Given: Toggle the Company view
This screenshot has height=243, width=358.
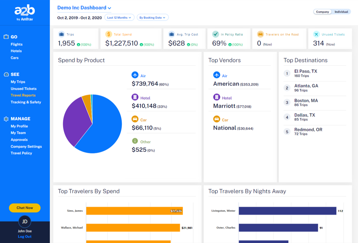Looking at the screenshot, I should click(x=323, y=11).
